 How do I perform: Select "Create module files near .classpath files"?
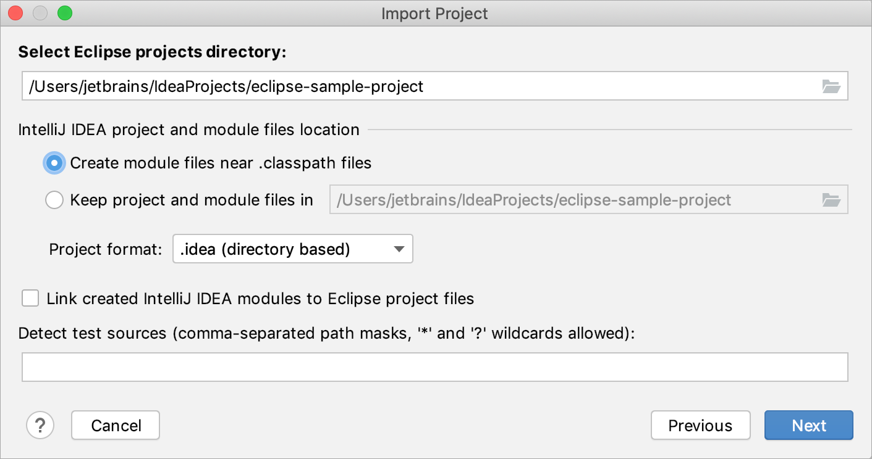[54, 163]
